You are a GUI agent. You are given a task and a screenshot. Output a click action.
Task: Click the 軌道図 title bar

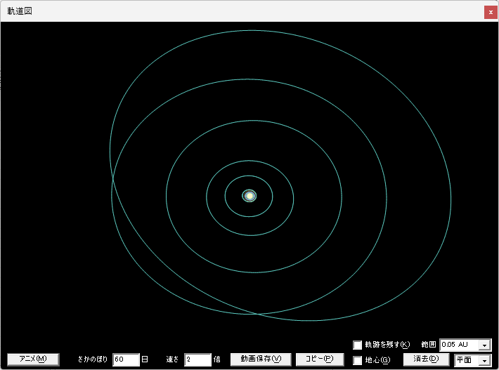pyautogui.click(x=242, y=11)
